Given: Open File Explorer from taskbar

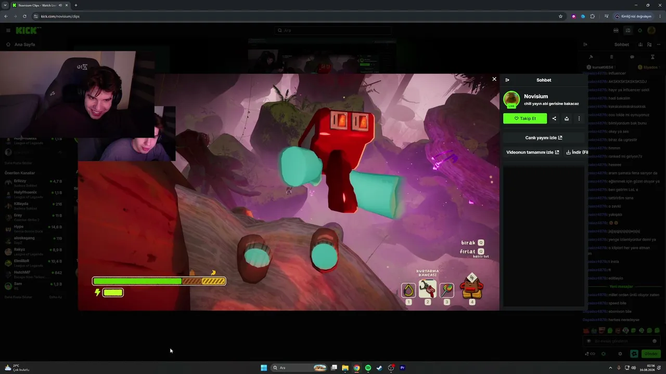Looking at the screenshot, I should 345,368.
